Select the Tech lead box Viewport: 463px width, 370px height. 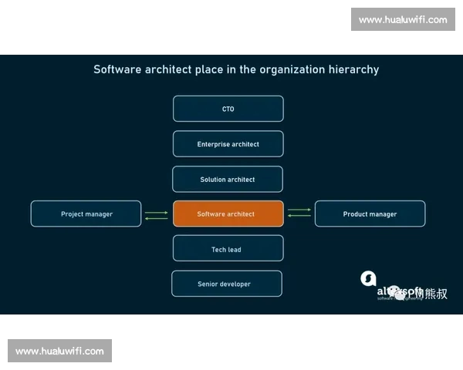click(228, 249)
